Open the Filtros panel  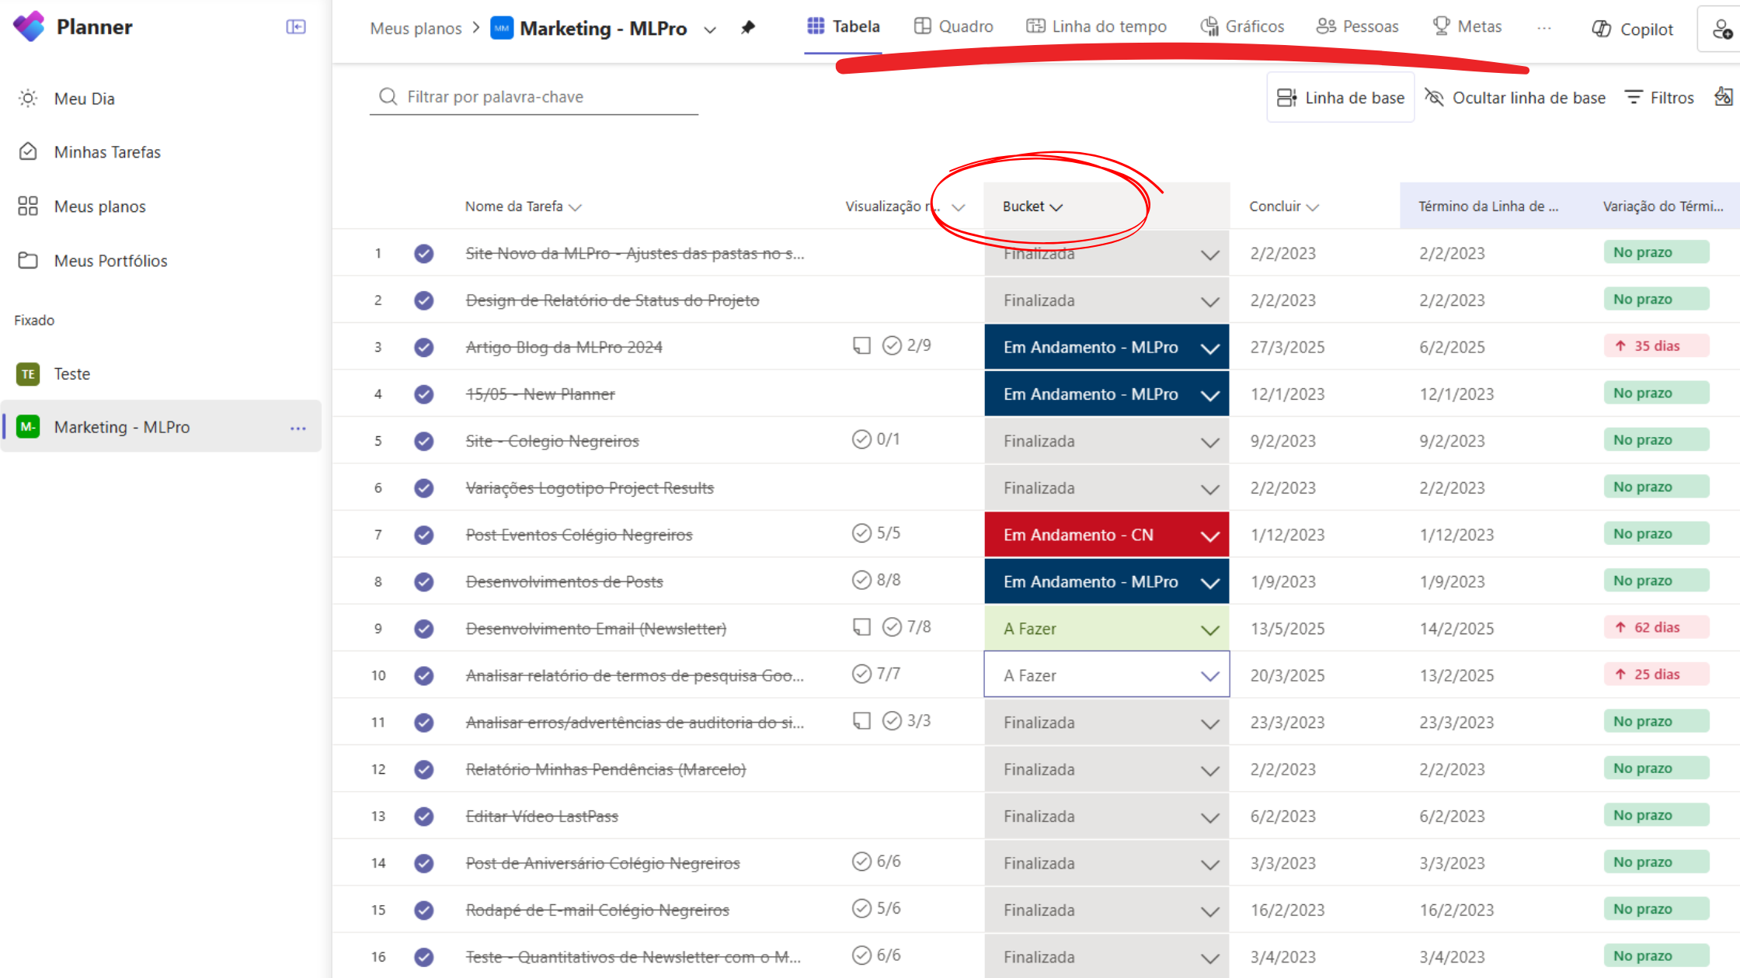1659,98
